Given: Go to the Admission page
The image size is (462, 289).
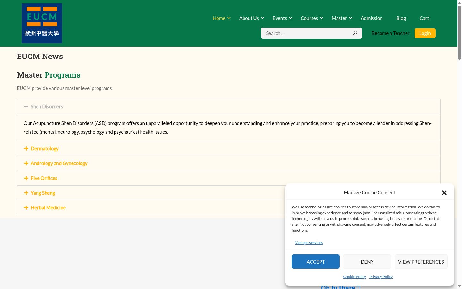Looking at the screenshot, I should [372, 18].
